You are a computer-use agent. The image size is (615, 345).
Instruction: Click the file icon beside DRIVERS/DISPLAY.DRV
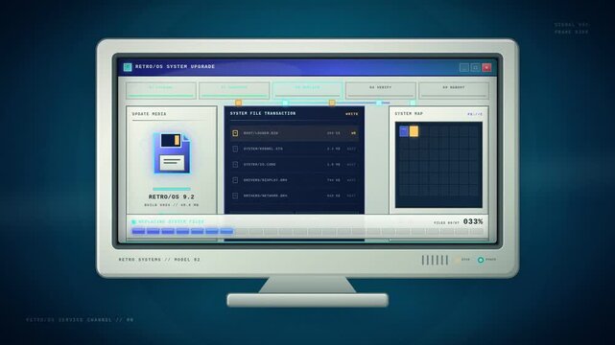coord(235,180)
